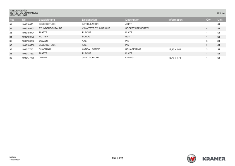Select the 17,86 x 2,62 dimension text

175,49
